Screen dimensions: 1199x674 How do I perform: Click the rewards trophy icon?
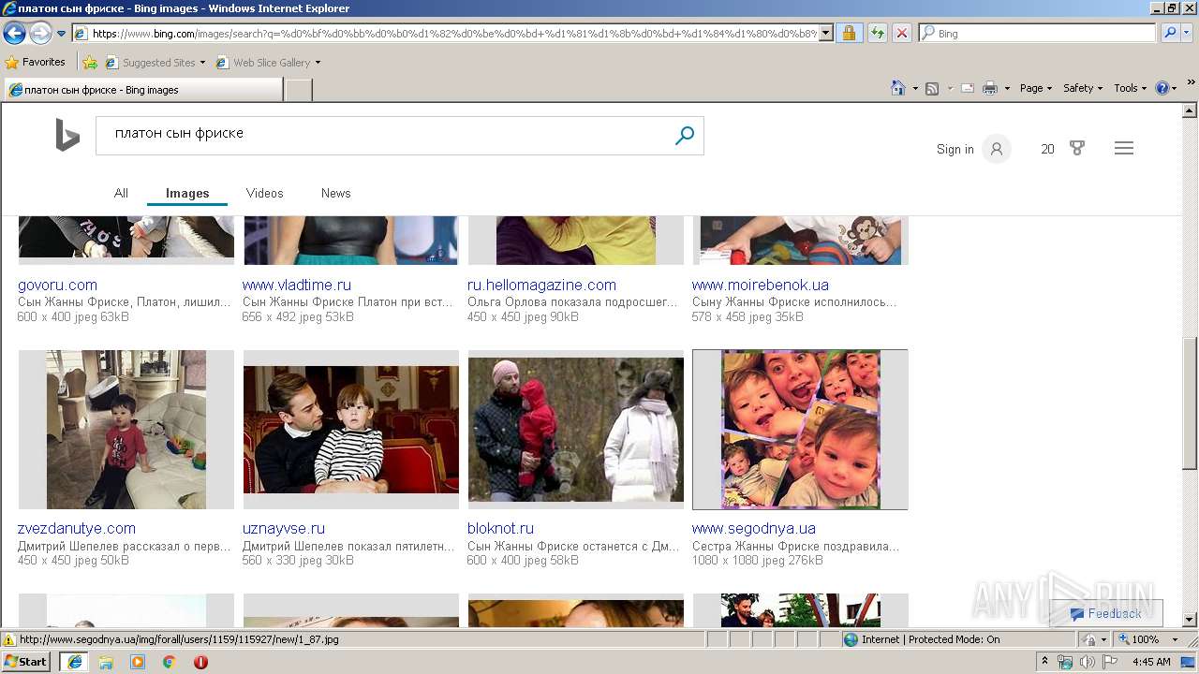(x=1077, y=148)
